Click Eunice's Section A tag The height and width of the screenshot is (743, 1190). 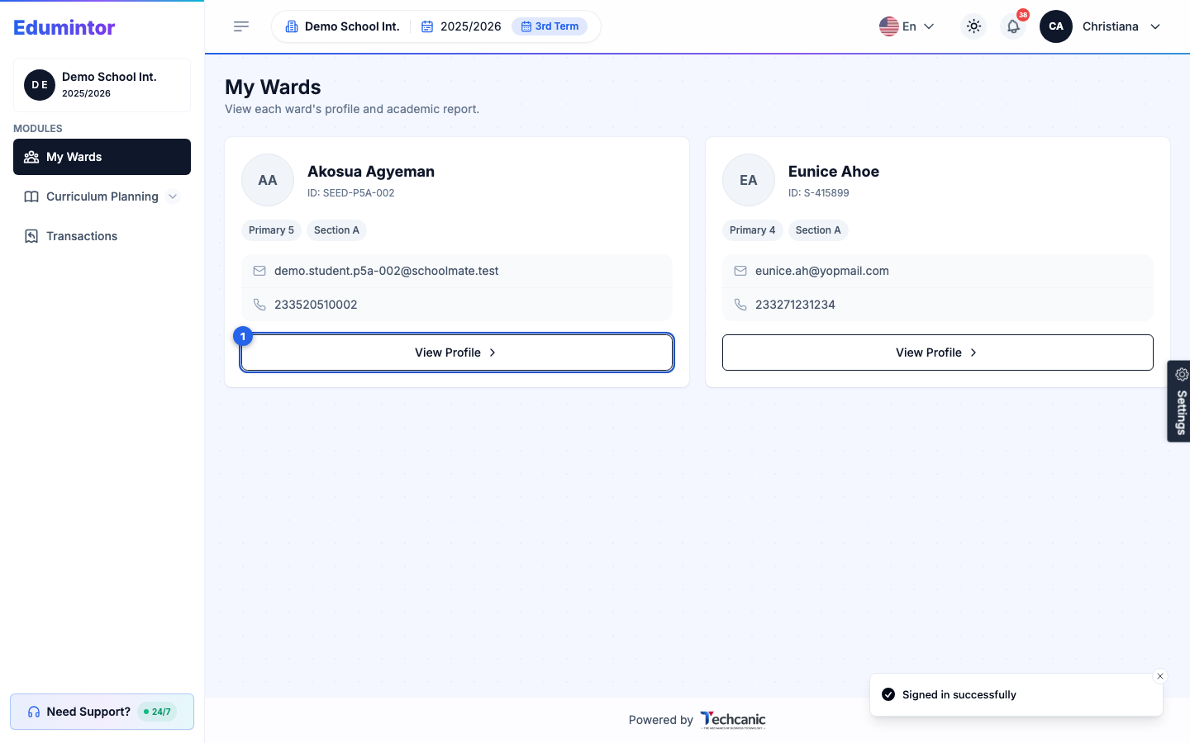tap(818, 230)
